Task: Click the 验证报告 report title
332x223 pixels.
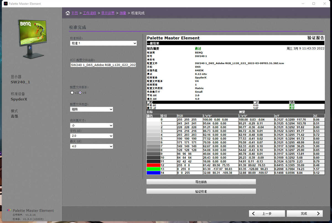Action: (316, 38)
